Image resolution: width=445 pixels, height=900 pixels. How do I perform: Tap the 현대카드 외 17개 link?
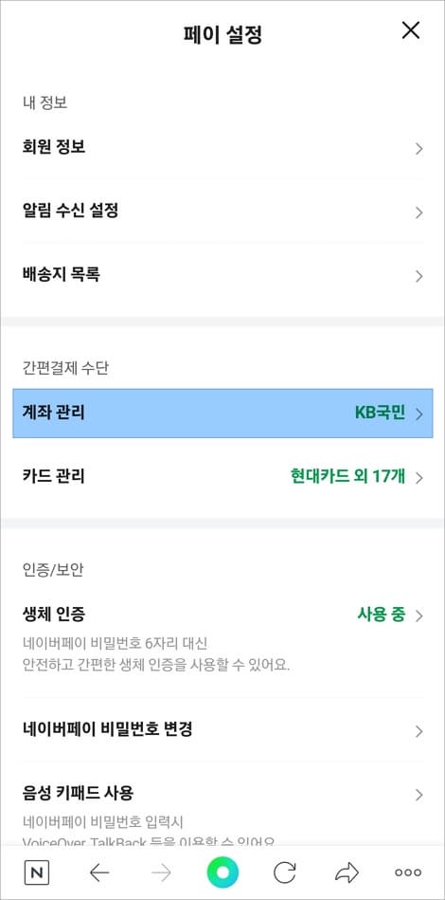(x=347, y=476)
